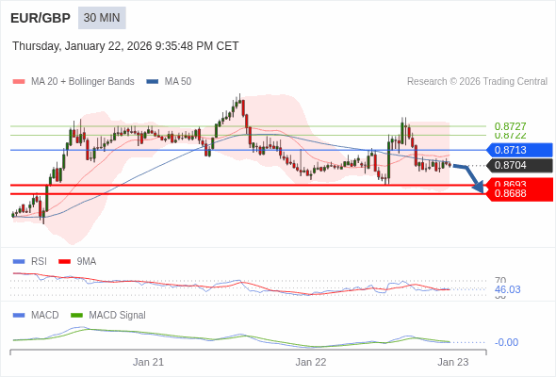This screenshot has width=556, height=377.
Task: Click the MA 20 + Bollinger Bands swatch
Action: (x=19, y=82)
